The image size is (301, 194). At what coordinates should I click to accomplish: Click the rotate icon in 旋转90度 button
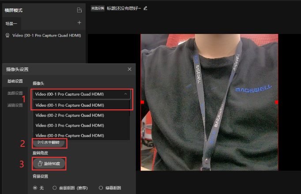[40, 164]
